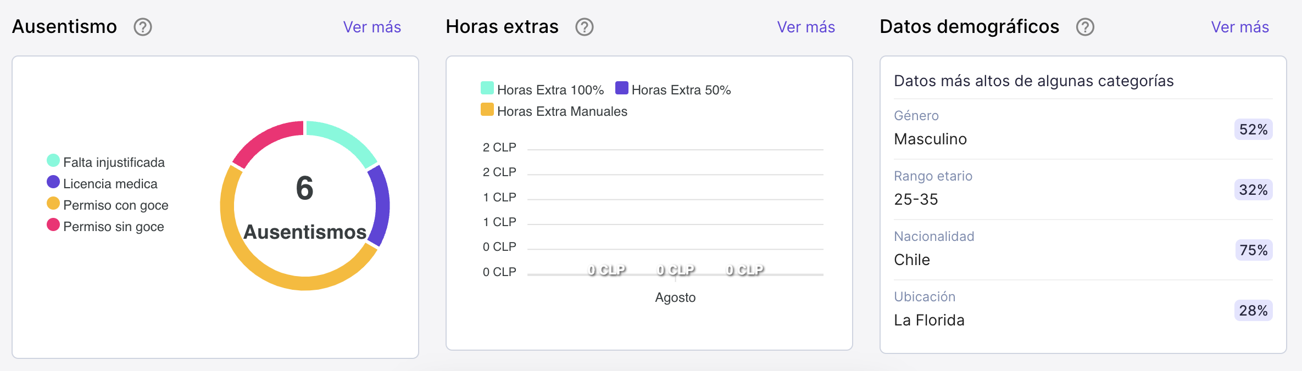
Task: Toggle Licencia medica legend item
Action: pyautogui.click(x=102, y=183)
